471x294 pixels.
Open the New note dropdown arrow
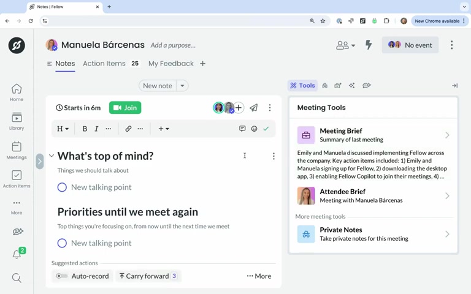click(182, 86)
